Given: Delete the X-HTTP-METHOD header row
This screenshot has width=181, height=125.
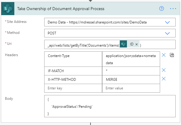Looking at the screenshot, I should [x=164, y=79].
